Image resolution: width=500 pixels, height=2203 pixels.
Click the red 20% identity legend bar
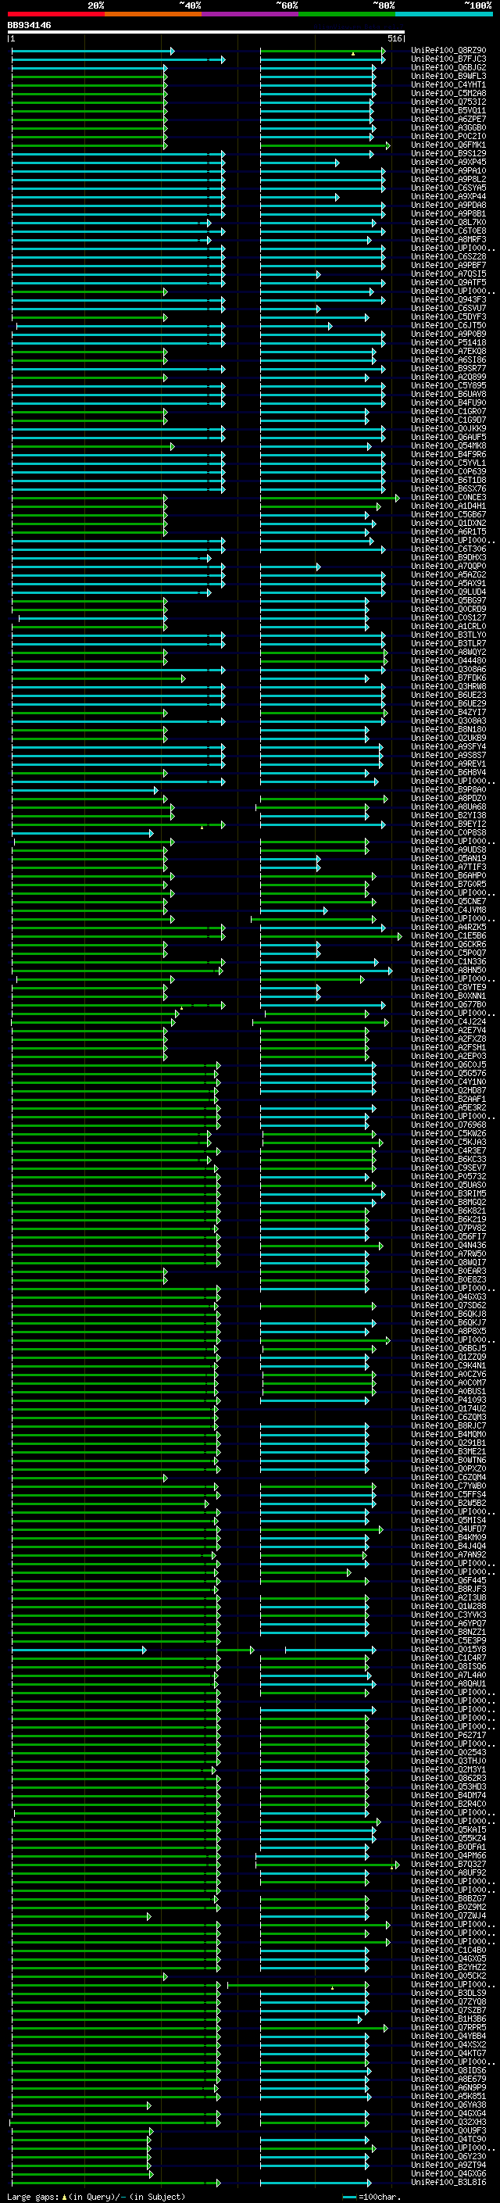point(56,14)
